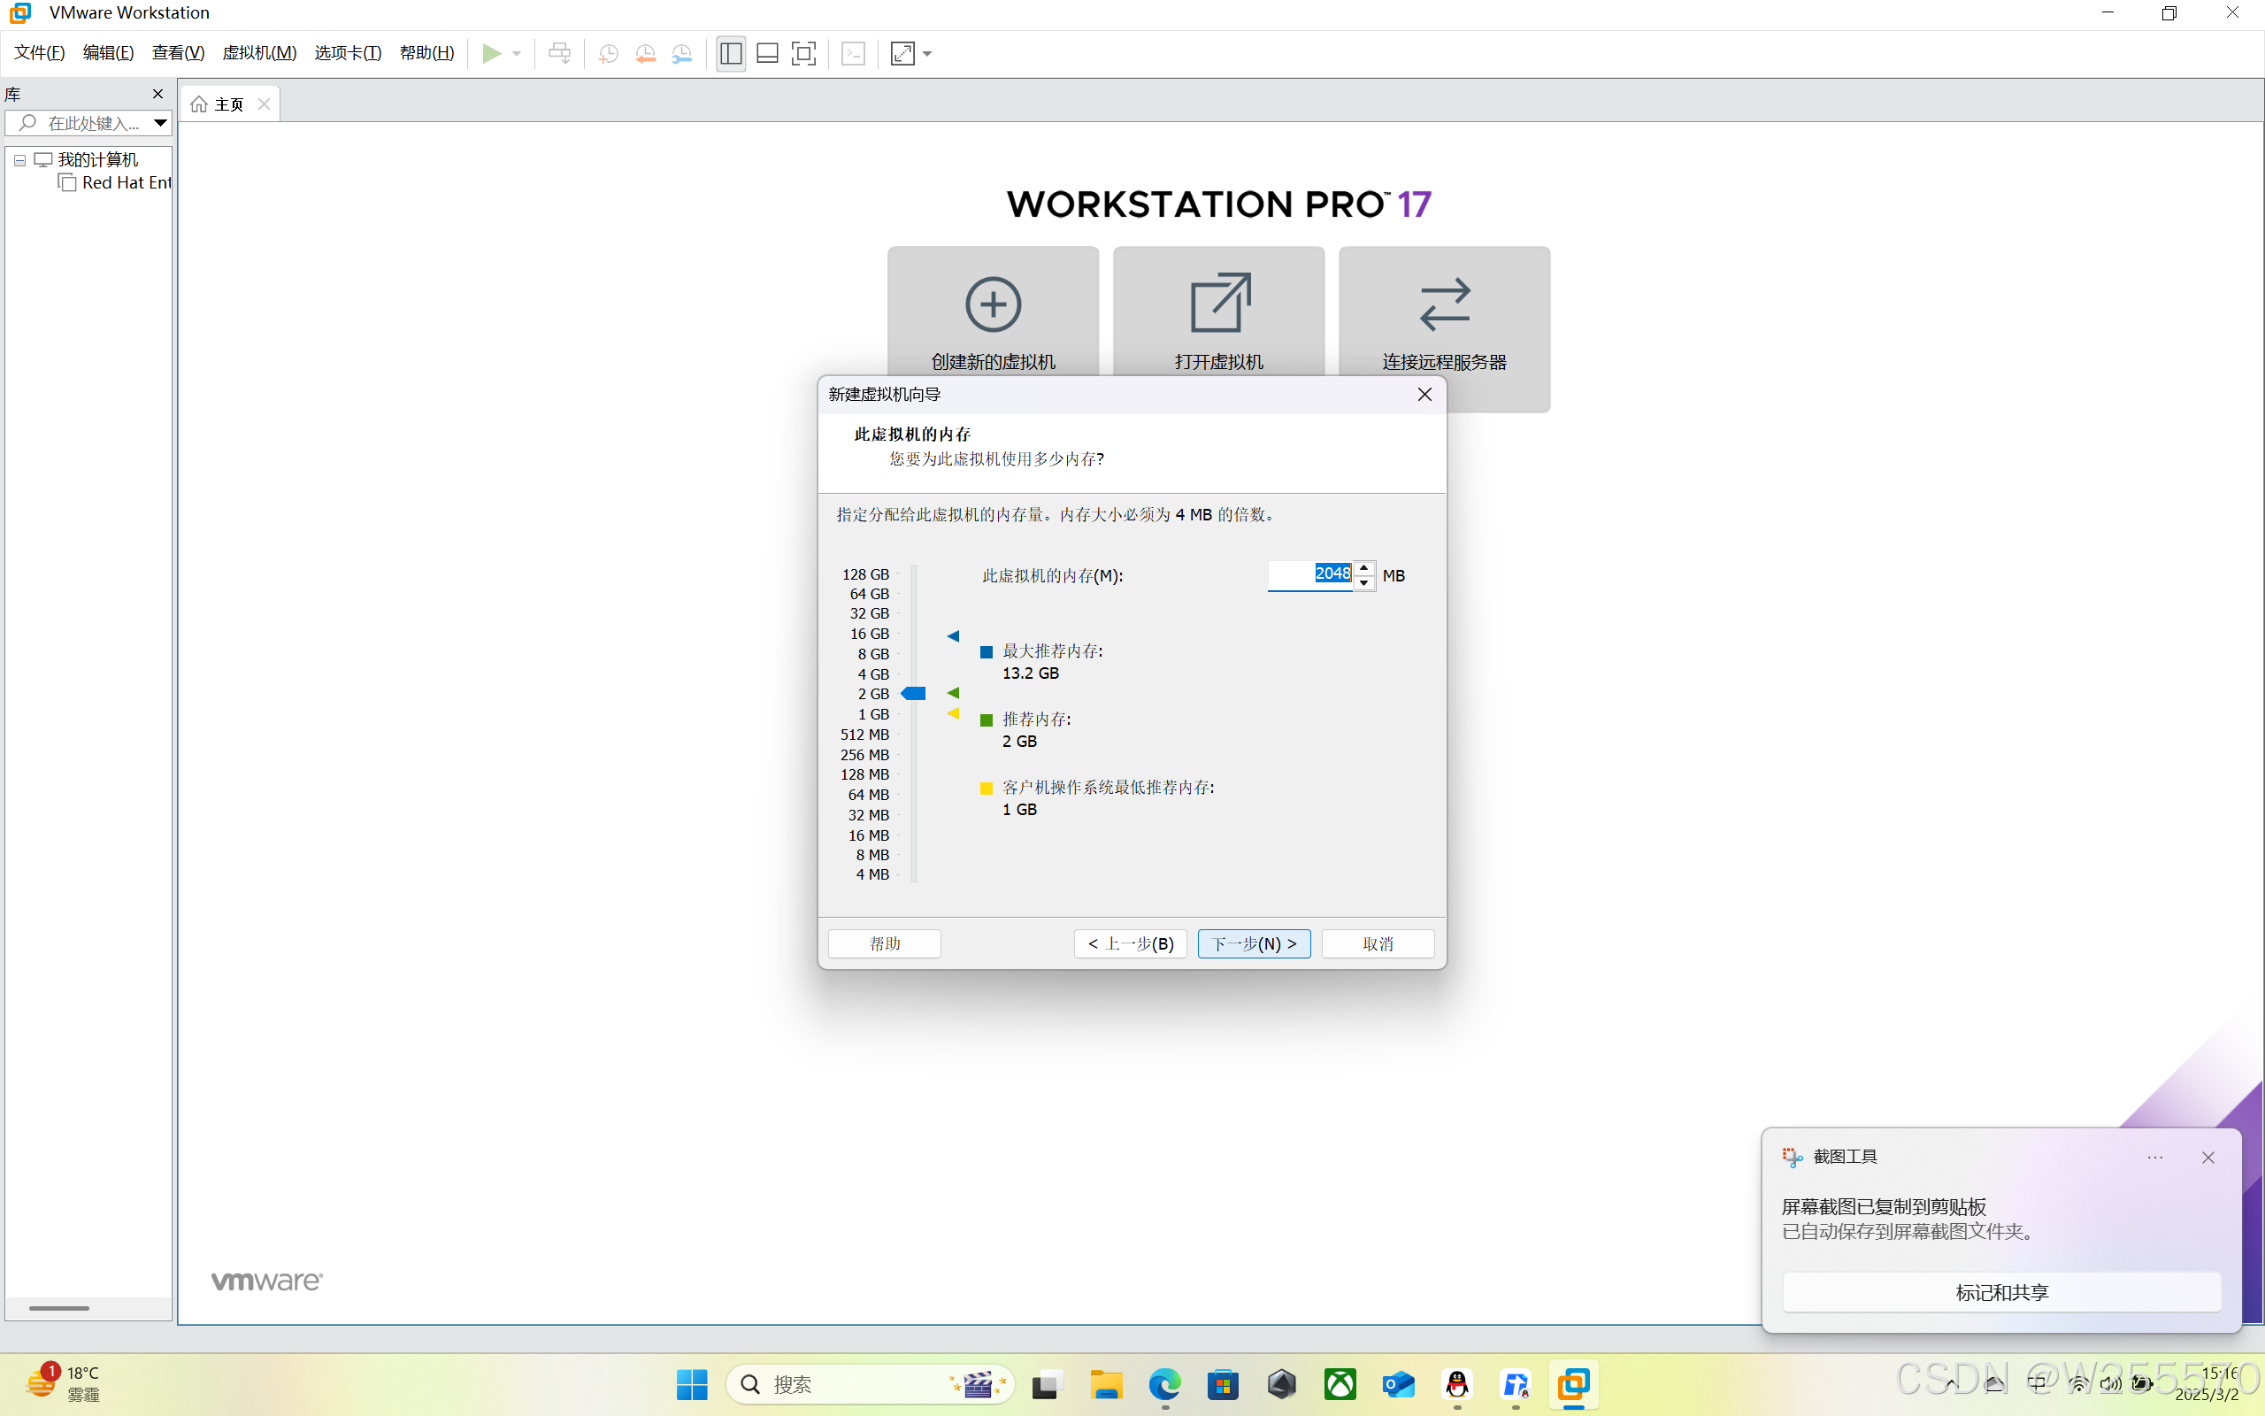Click the 连接远程服务器 tile
This screenshot has width=2265, height=1416.
click(x=1444, y=327)
